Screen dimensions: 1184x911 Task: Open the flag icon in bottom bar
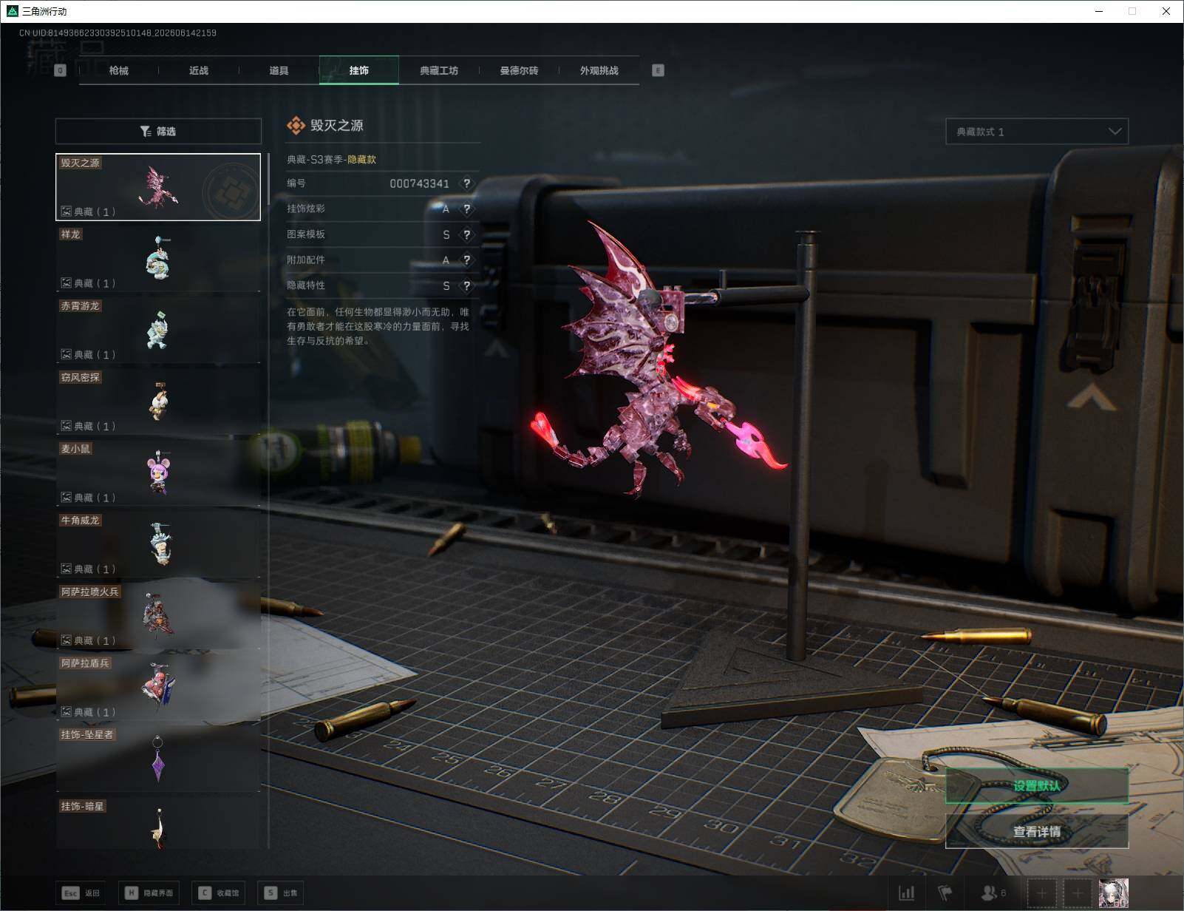coord(945,893)
